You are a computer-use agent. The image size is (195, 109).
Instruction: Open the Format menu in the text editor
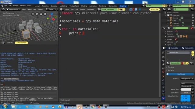point(82,9)
